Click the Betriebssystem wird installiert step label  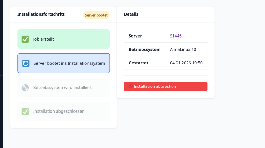[62, 88]
